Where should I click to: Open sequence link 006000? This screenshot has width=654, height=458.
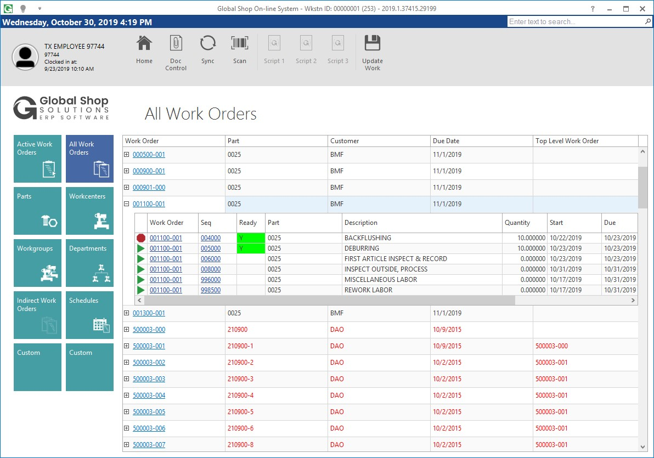(211, 259)
